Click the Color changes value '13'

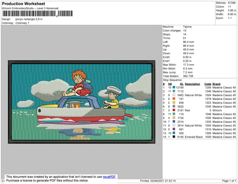pyautogui.click(x=184, y=31)
